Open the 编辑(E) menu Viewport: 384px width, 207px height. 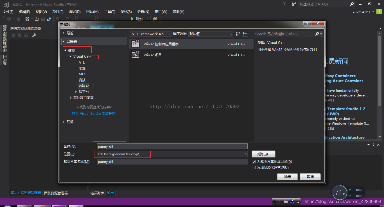(24, 12)
